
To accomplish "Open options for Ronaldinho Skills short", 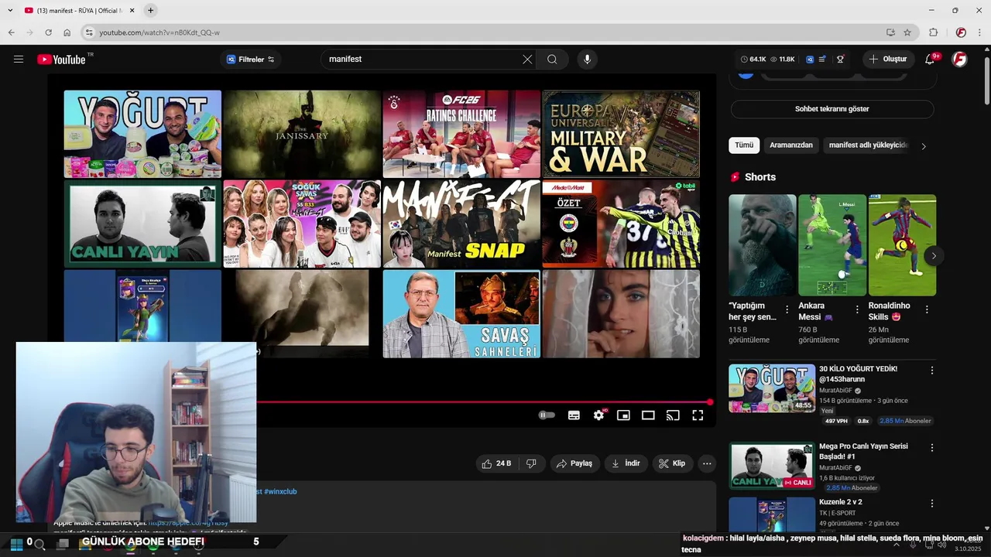I will tap(928, 309).
